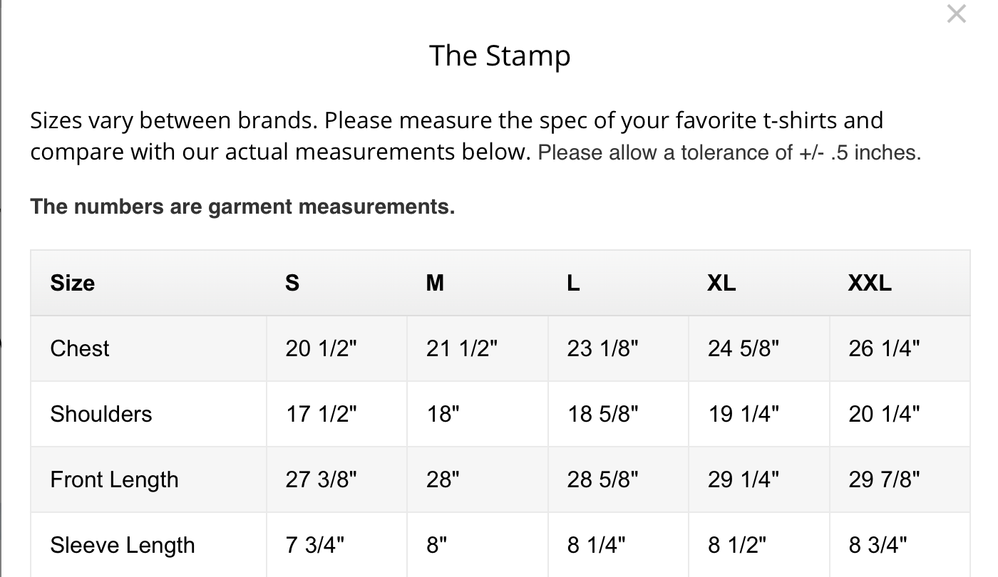Click the 19 1/4" shoulders measurement cell
Image resolution: width=998 pixels, height=577 pixels.
(x=744, y=414)
